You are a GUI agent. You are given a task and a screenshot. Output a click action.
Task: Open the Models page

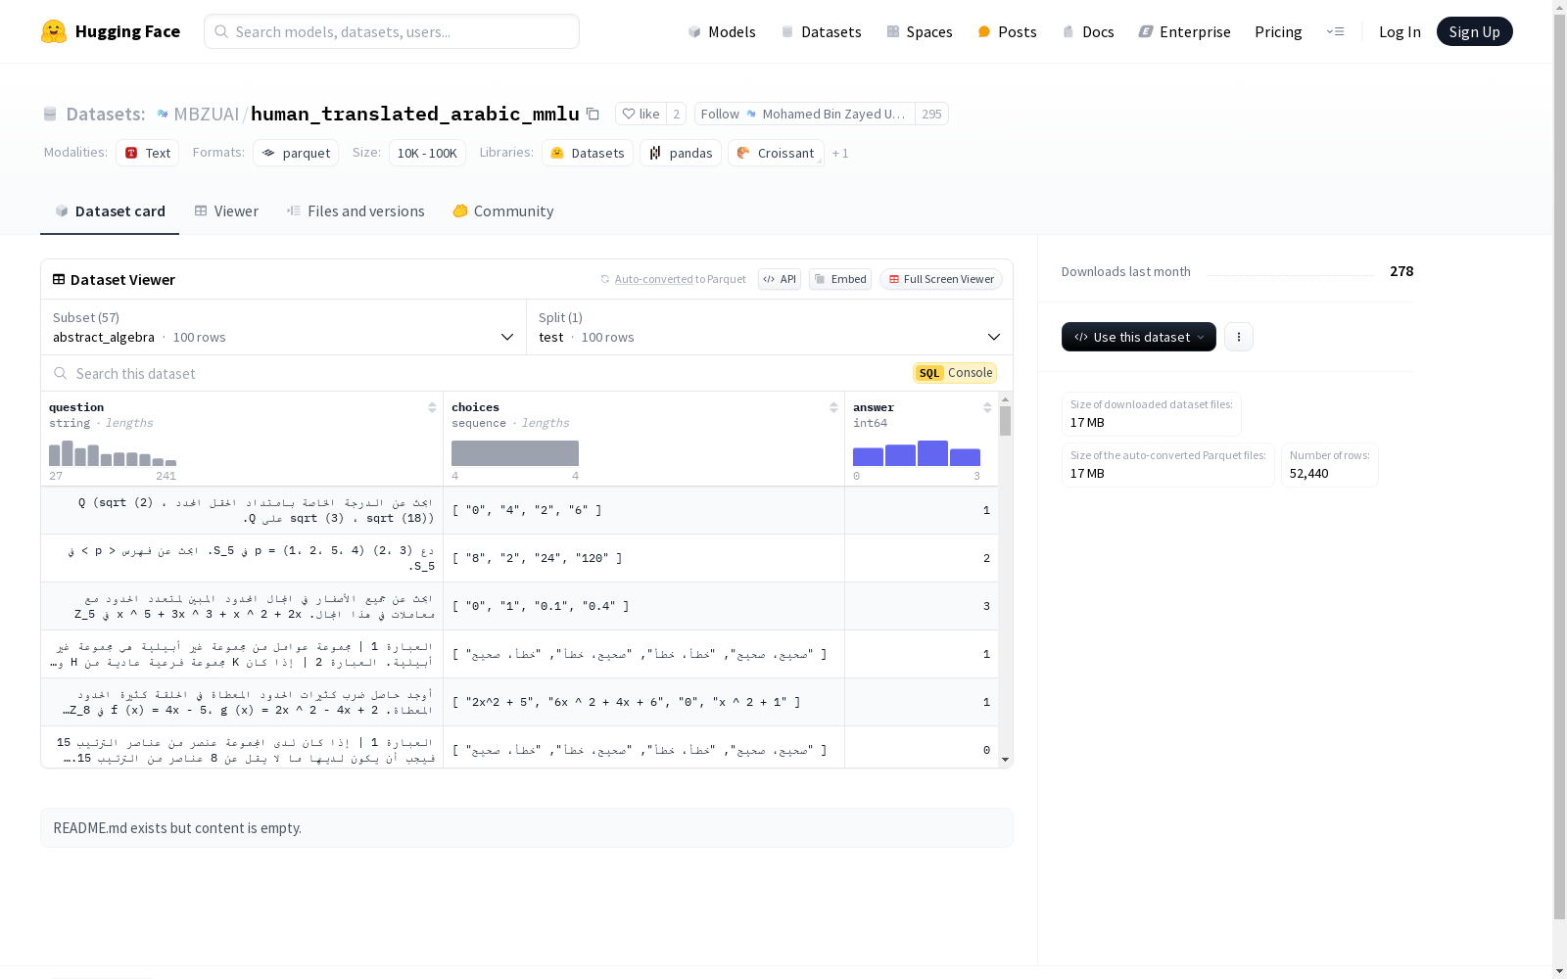(722, 31)
